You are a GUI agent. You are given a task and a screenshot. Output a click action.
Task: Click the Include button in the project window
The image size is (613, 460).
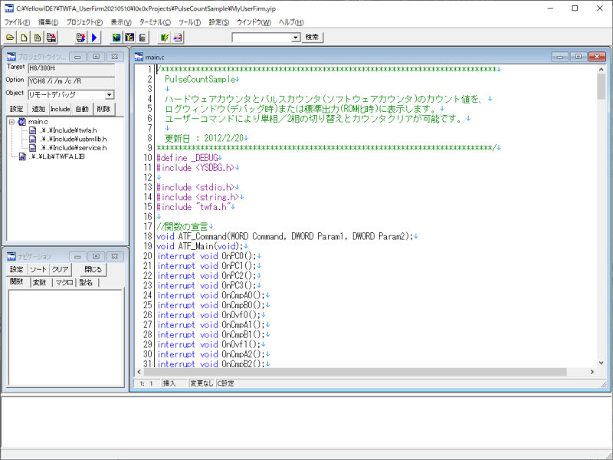61,109
